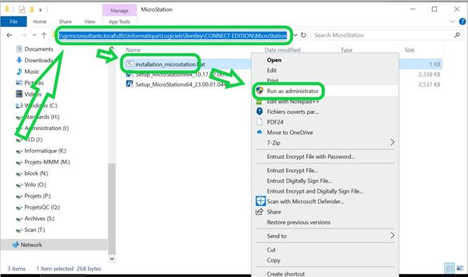Choose Entrust Encrypt File with Password
The image size is (468, 277).
point(311,157)
